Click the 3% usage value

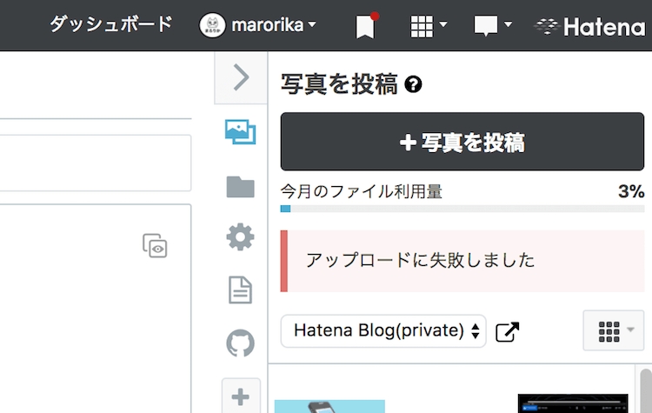631,191
